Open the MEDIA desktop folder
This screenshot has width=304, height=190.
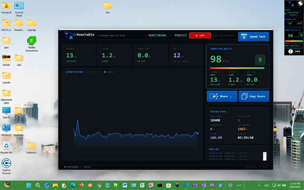(x=6, y=60)
